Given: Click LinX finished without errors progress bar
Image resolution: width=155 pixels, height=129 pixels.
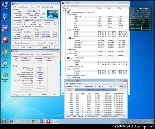Looking at the screenshot, I should (96, 90).
